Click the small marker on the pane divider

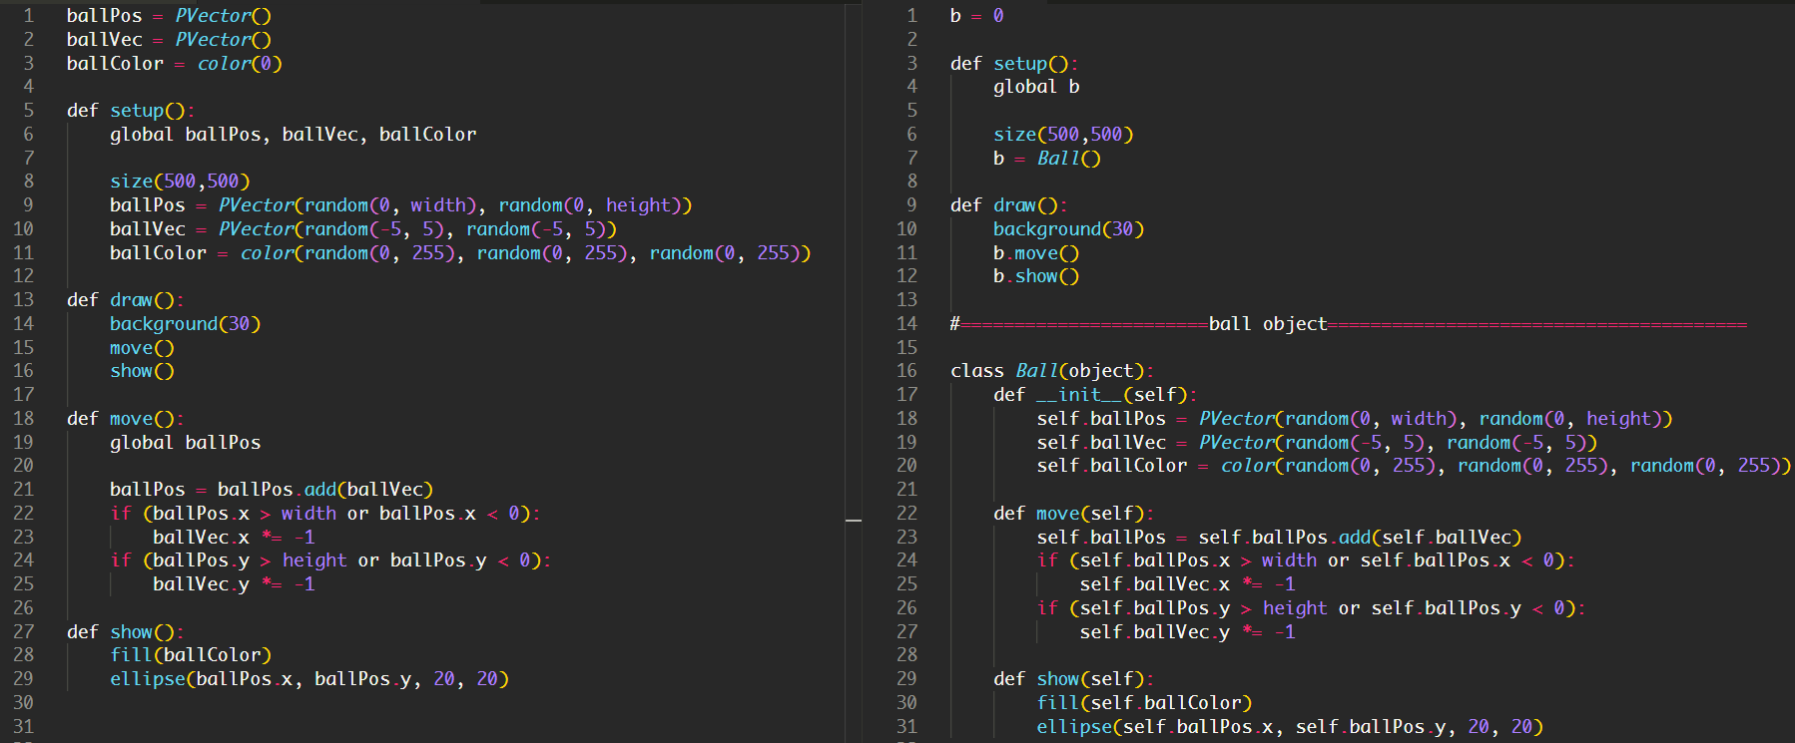(853, 521)
